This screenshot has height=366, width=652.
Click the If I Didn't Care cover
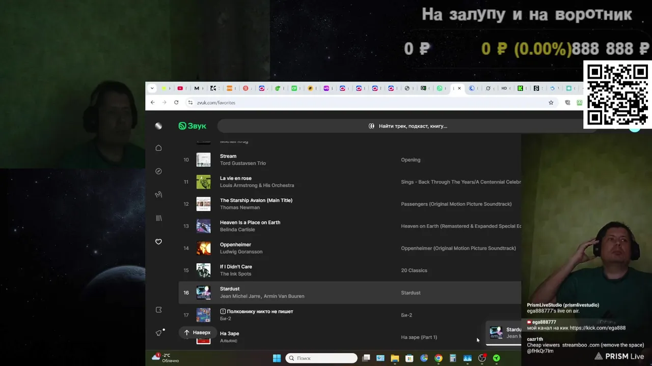point(203,270)
